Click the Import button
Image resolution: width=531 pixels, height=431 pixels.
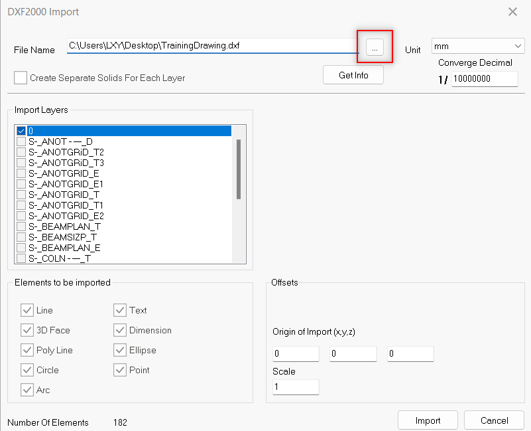[x=428, y=420]
